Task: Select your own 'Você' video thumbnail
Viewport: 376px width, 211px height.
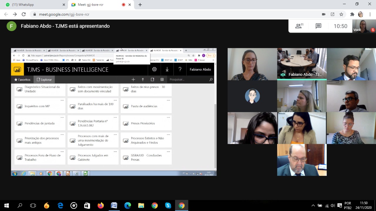Action: 364,26
